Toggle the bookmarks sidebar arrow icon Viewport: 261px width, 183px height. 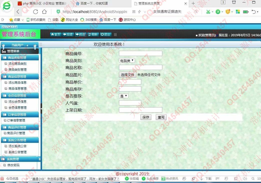tap(3, 19)
